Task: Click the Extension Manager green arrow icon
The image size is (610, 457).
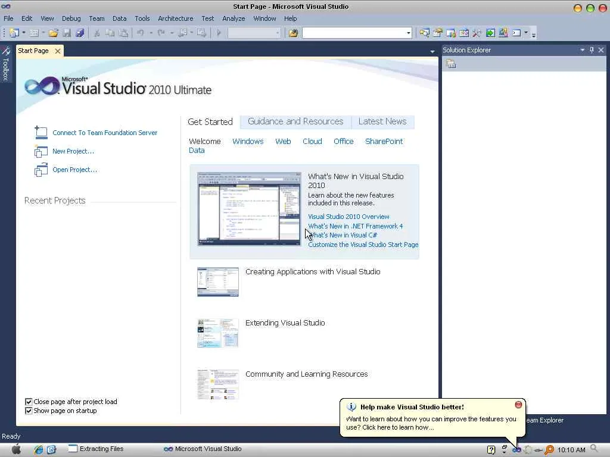Action: (490, 33)
